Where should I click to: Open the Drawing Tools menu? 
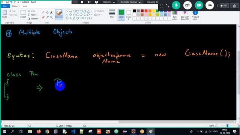pyautogui.click(x=152, y=2)
